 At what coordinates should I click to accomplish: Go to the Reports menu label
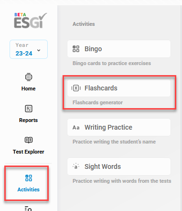(x=29, y=120)
